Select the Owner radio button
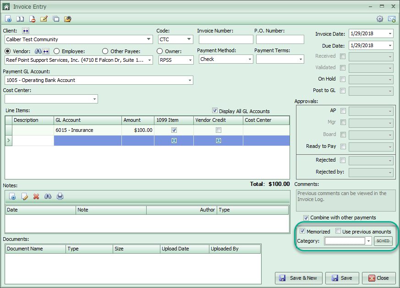Image resolution: width=400 pixels, height=288 pixels. (160, 51)
